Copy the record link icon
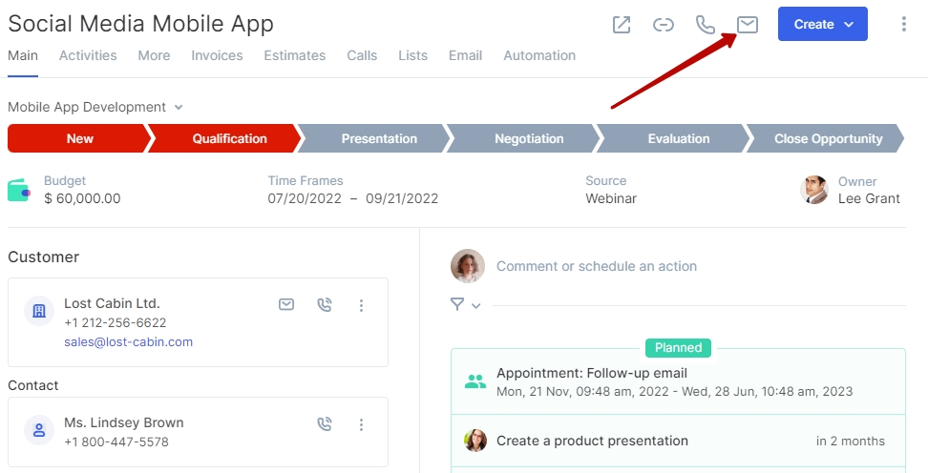Image resolution: width=928 pixels, height=473 pixels. pyautogui.click(x=664, y=24)
